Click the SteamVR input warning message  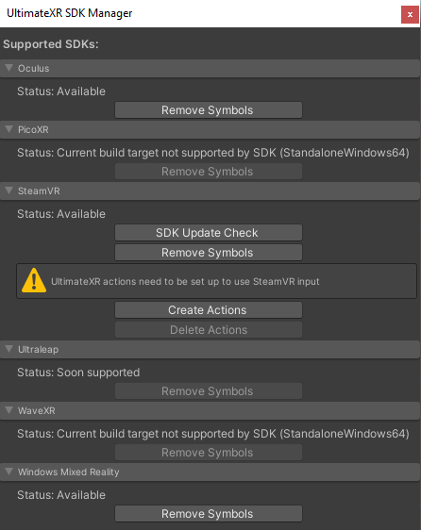pos(185,282)
